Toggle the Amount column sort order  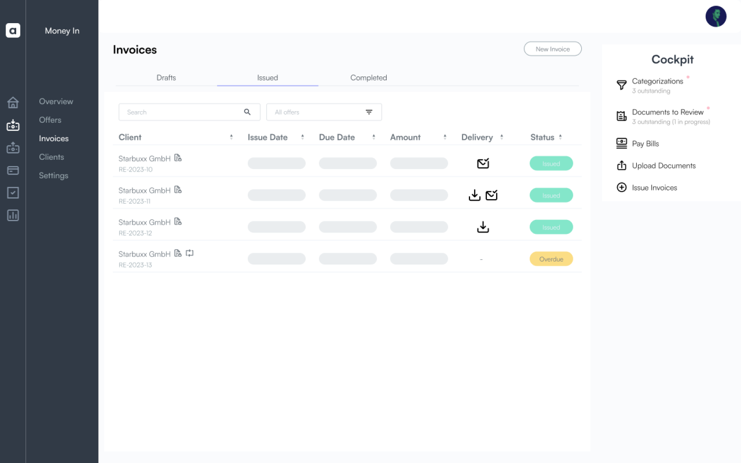(445, 137)
